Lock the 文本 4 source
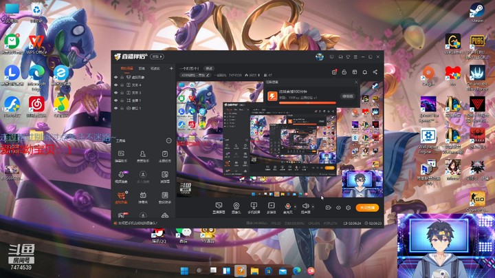The height and width of the screenshot is (278, 495). (122, 85)
